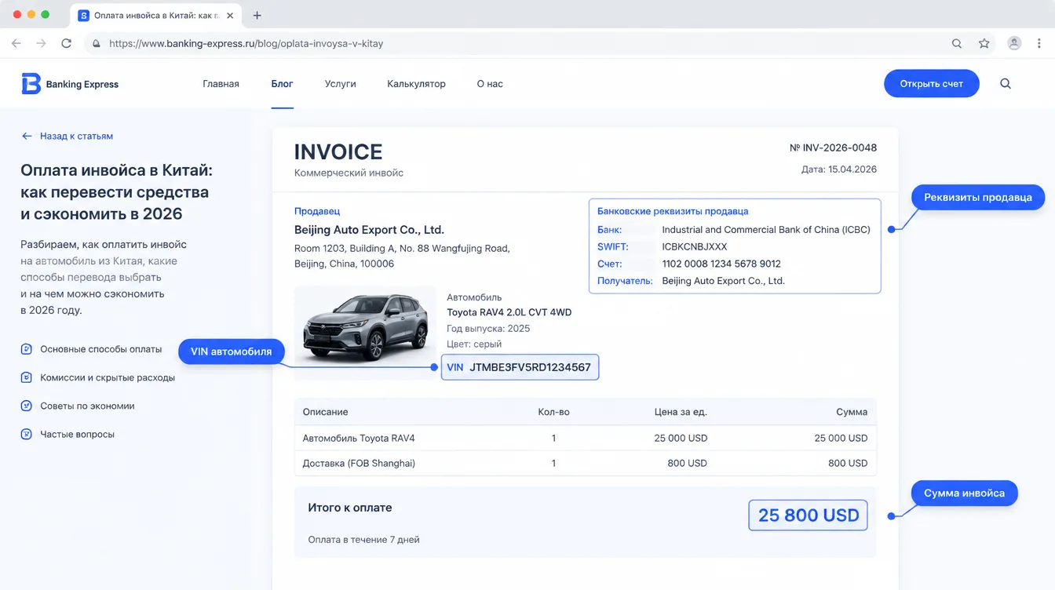The image size is (1055, 590).
Task: Go back with the browser back arrow
Action: point(16,44)
